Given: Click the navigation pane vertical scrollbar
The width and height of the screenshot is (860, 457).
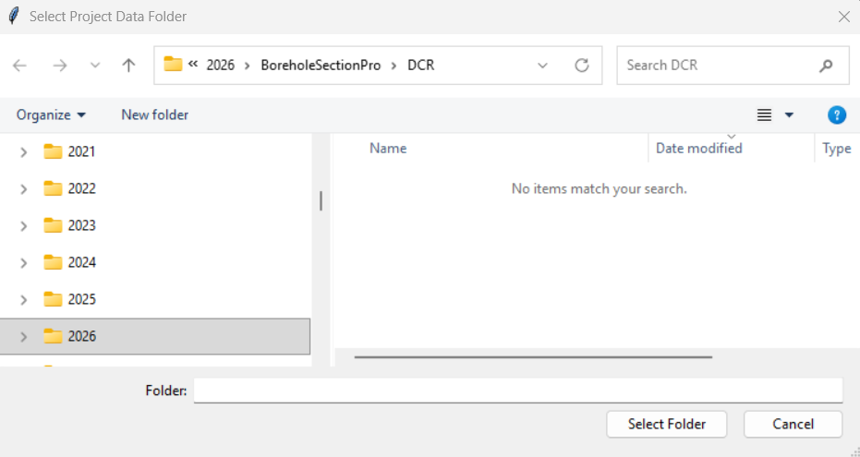Looking at the screenshot, I should coord(321,201).
